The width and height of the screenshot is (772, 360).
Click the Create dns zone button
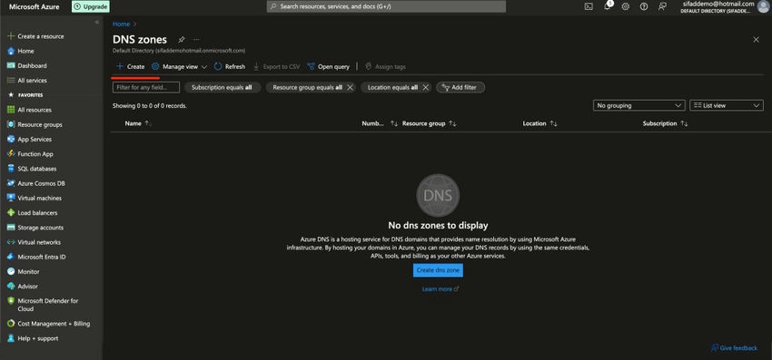tap(438, 270)
